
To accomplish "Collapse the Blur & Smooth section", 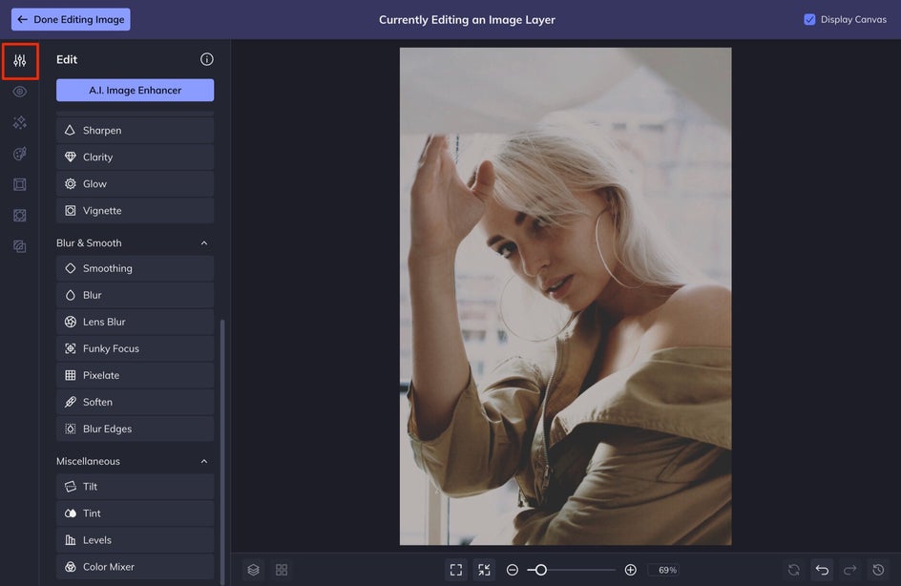I will (204, 243).
